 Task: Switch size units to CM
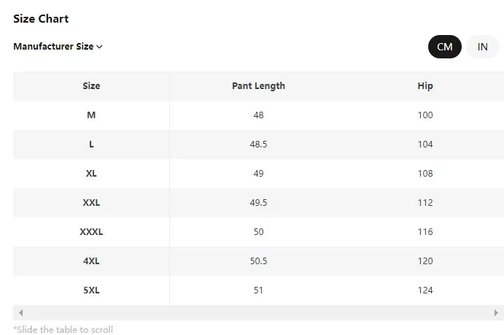[x=444, y=47]
